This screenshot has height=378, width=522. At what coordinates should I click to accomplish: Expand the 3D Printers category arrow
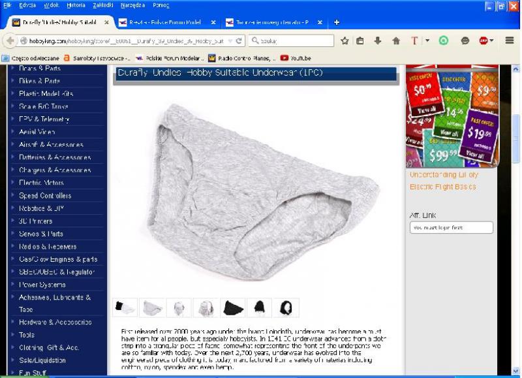pos(12,221)
